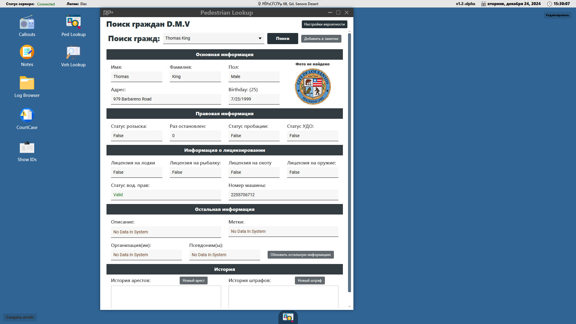Screen dimensions: 576x324
Task: Click the Los Santos city seal image
Action: 313,87
